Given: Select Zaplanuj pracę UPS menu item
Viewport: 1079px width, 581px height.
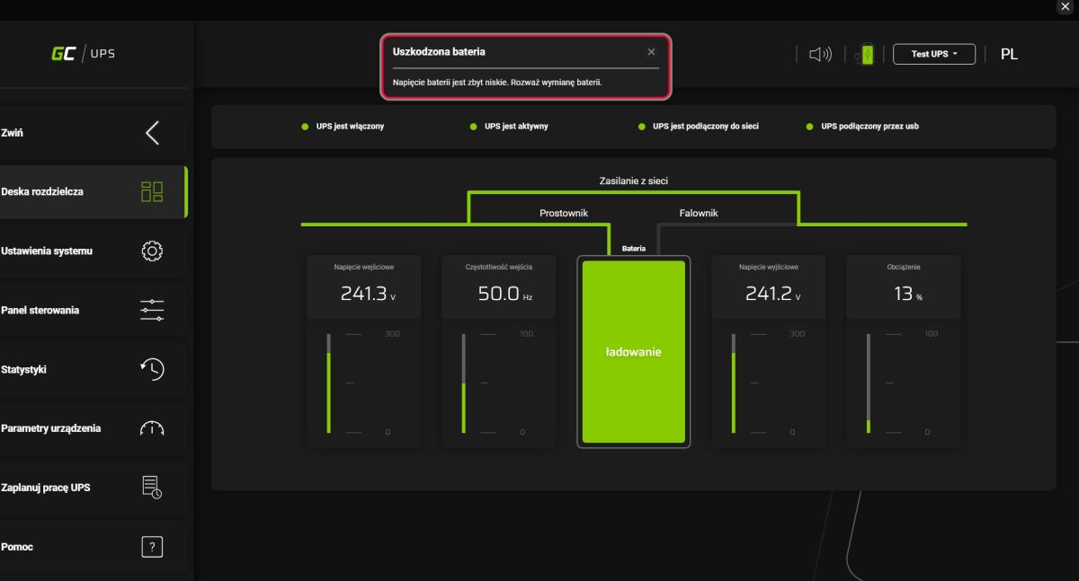Looking at the screenshot, I should point(93,488).
